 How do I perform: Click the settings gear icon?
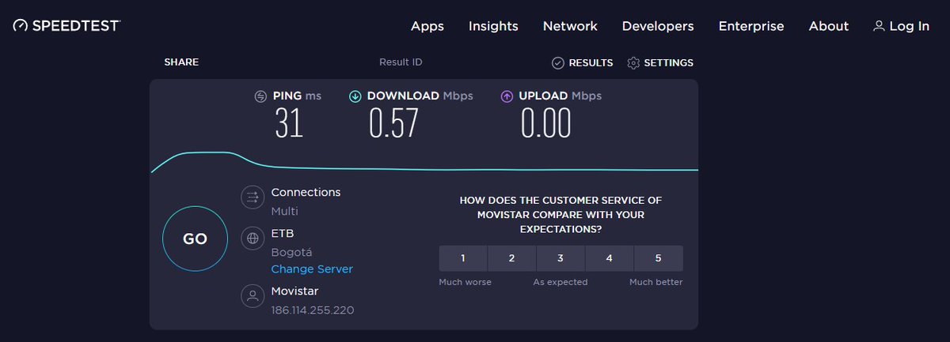pos(633,63)
